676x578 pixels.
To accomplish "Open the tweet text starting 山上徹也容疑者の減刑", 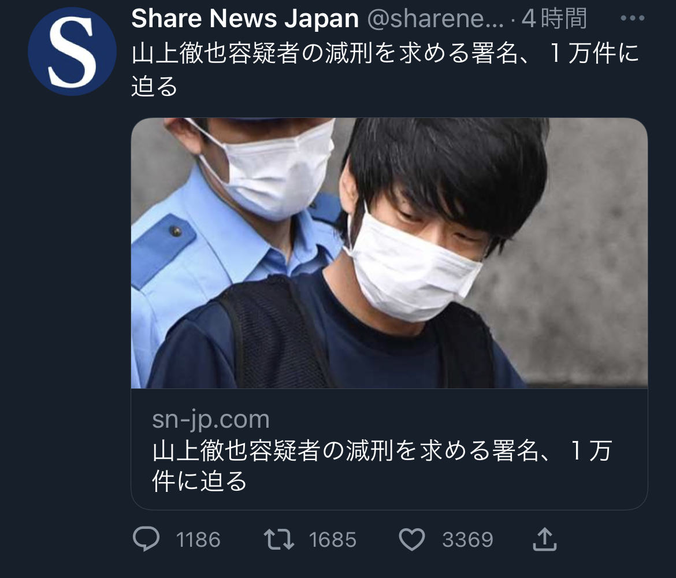I will 385,69.
